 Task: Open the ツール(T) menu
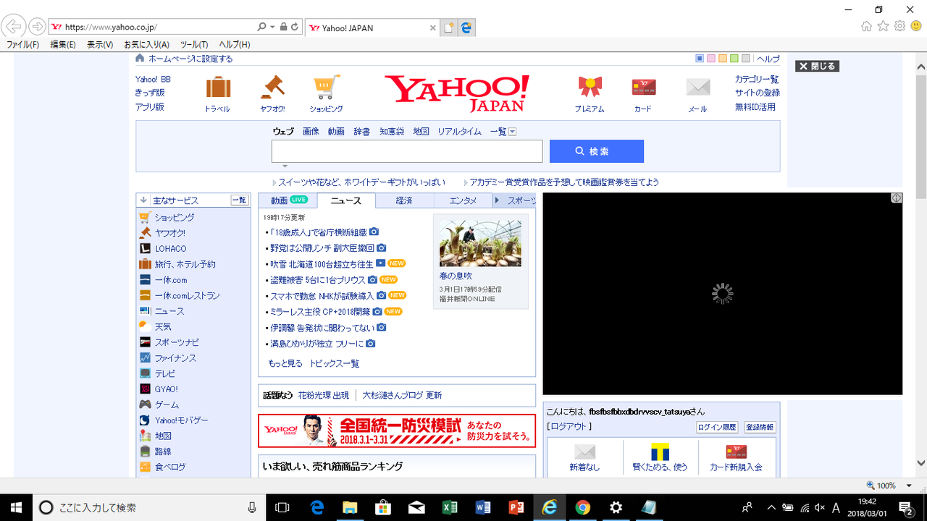point(194,45)
